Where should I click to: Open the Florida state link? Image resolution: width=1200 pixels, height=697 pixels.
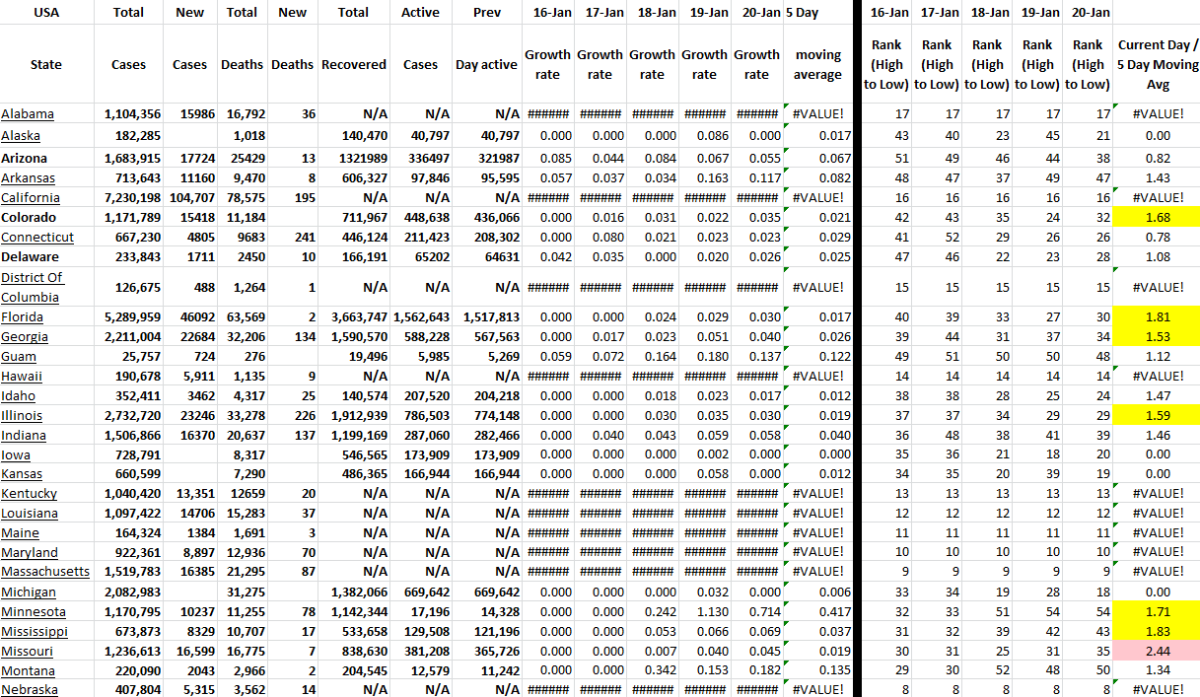tap(23, 317)
